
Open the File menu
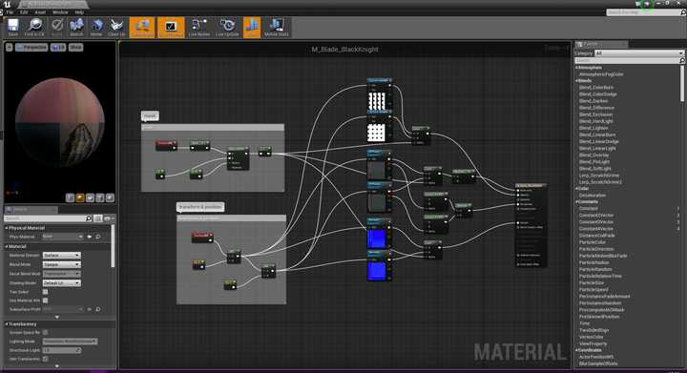[x=10, y=12]
